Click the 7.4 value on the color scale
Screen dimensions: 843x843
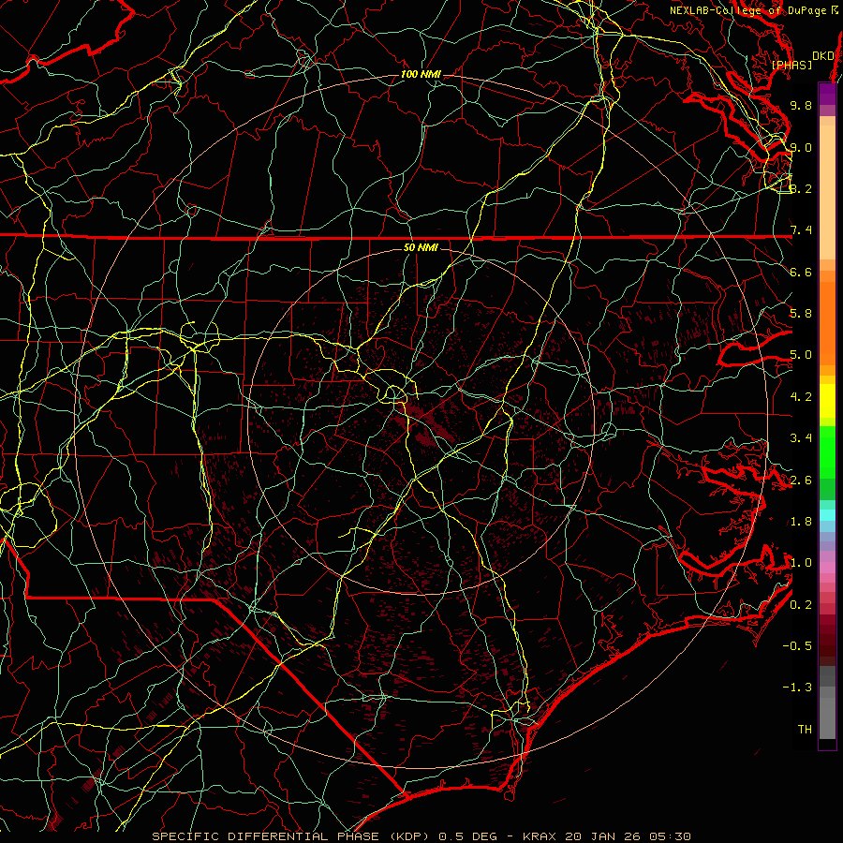click(801, 230)
